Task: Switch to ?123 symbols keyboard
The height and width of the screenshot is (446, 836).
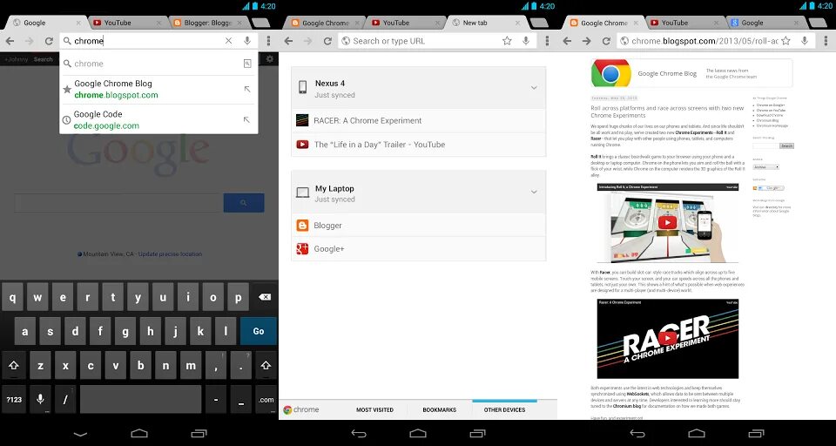Action: [14, 399]
